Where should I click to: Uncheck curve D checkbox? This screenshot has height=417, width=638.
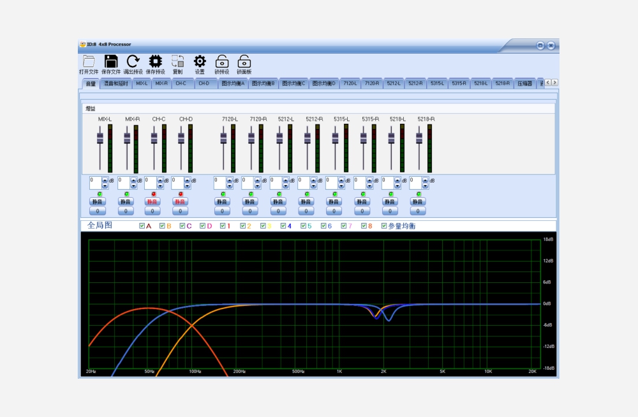pos(202,225)
